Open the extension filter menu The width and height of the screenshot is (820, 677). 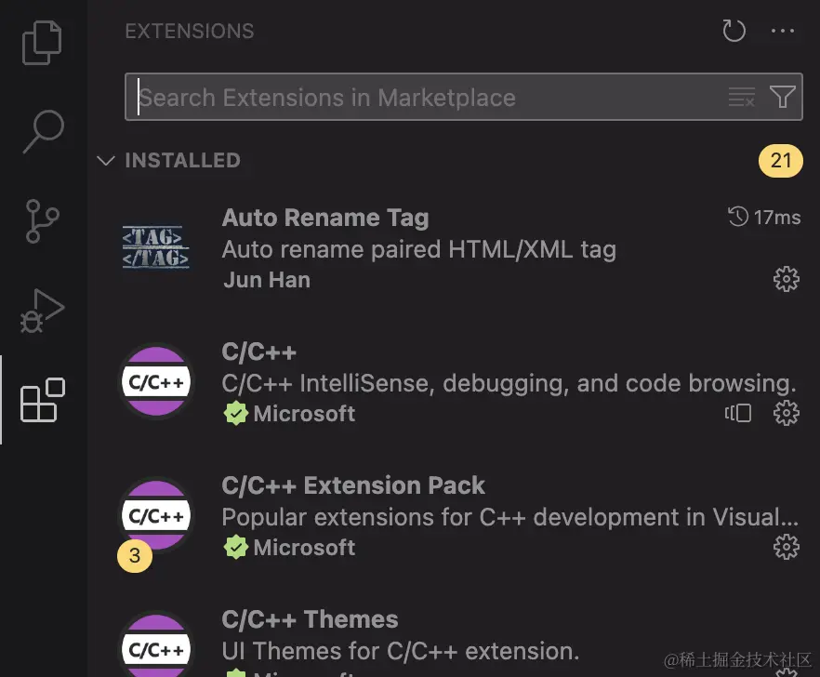coord(782,97)
